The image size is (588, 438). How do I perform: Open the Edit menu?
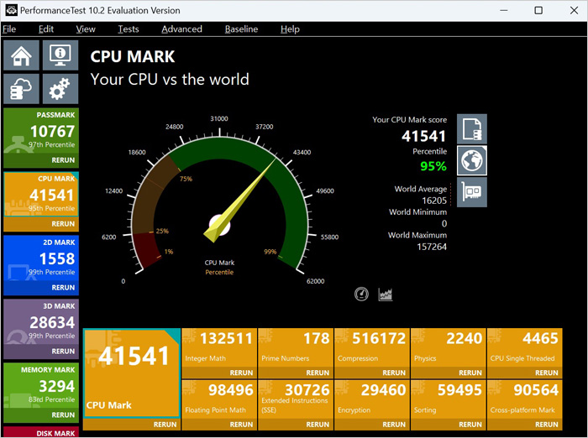(45, 29)
